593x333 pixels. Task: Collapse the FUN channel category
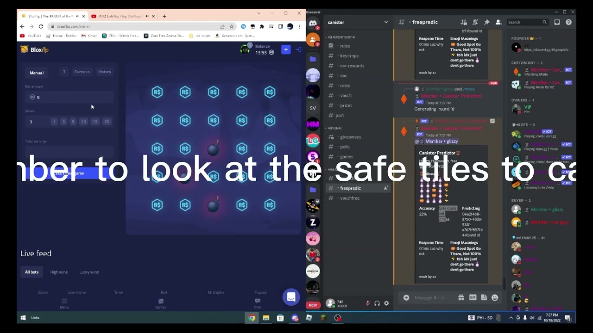[334, 128]
